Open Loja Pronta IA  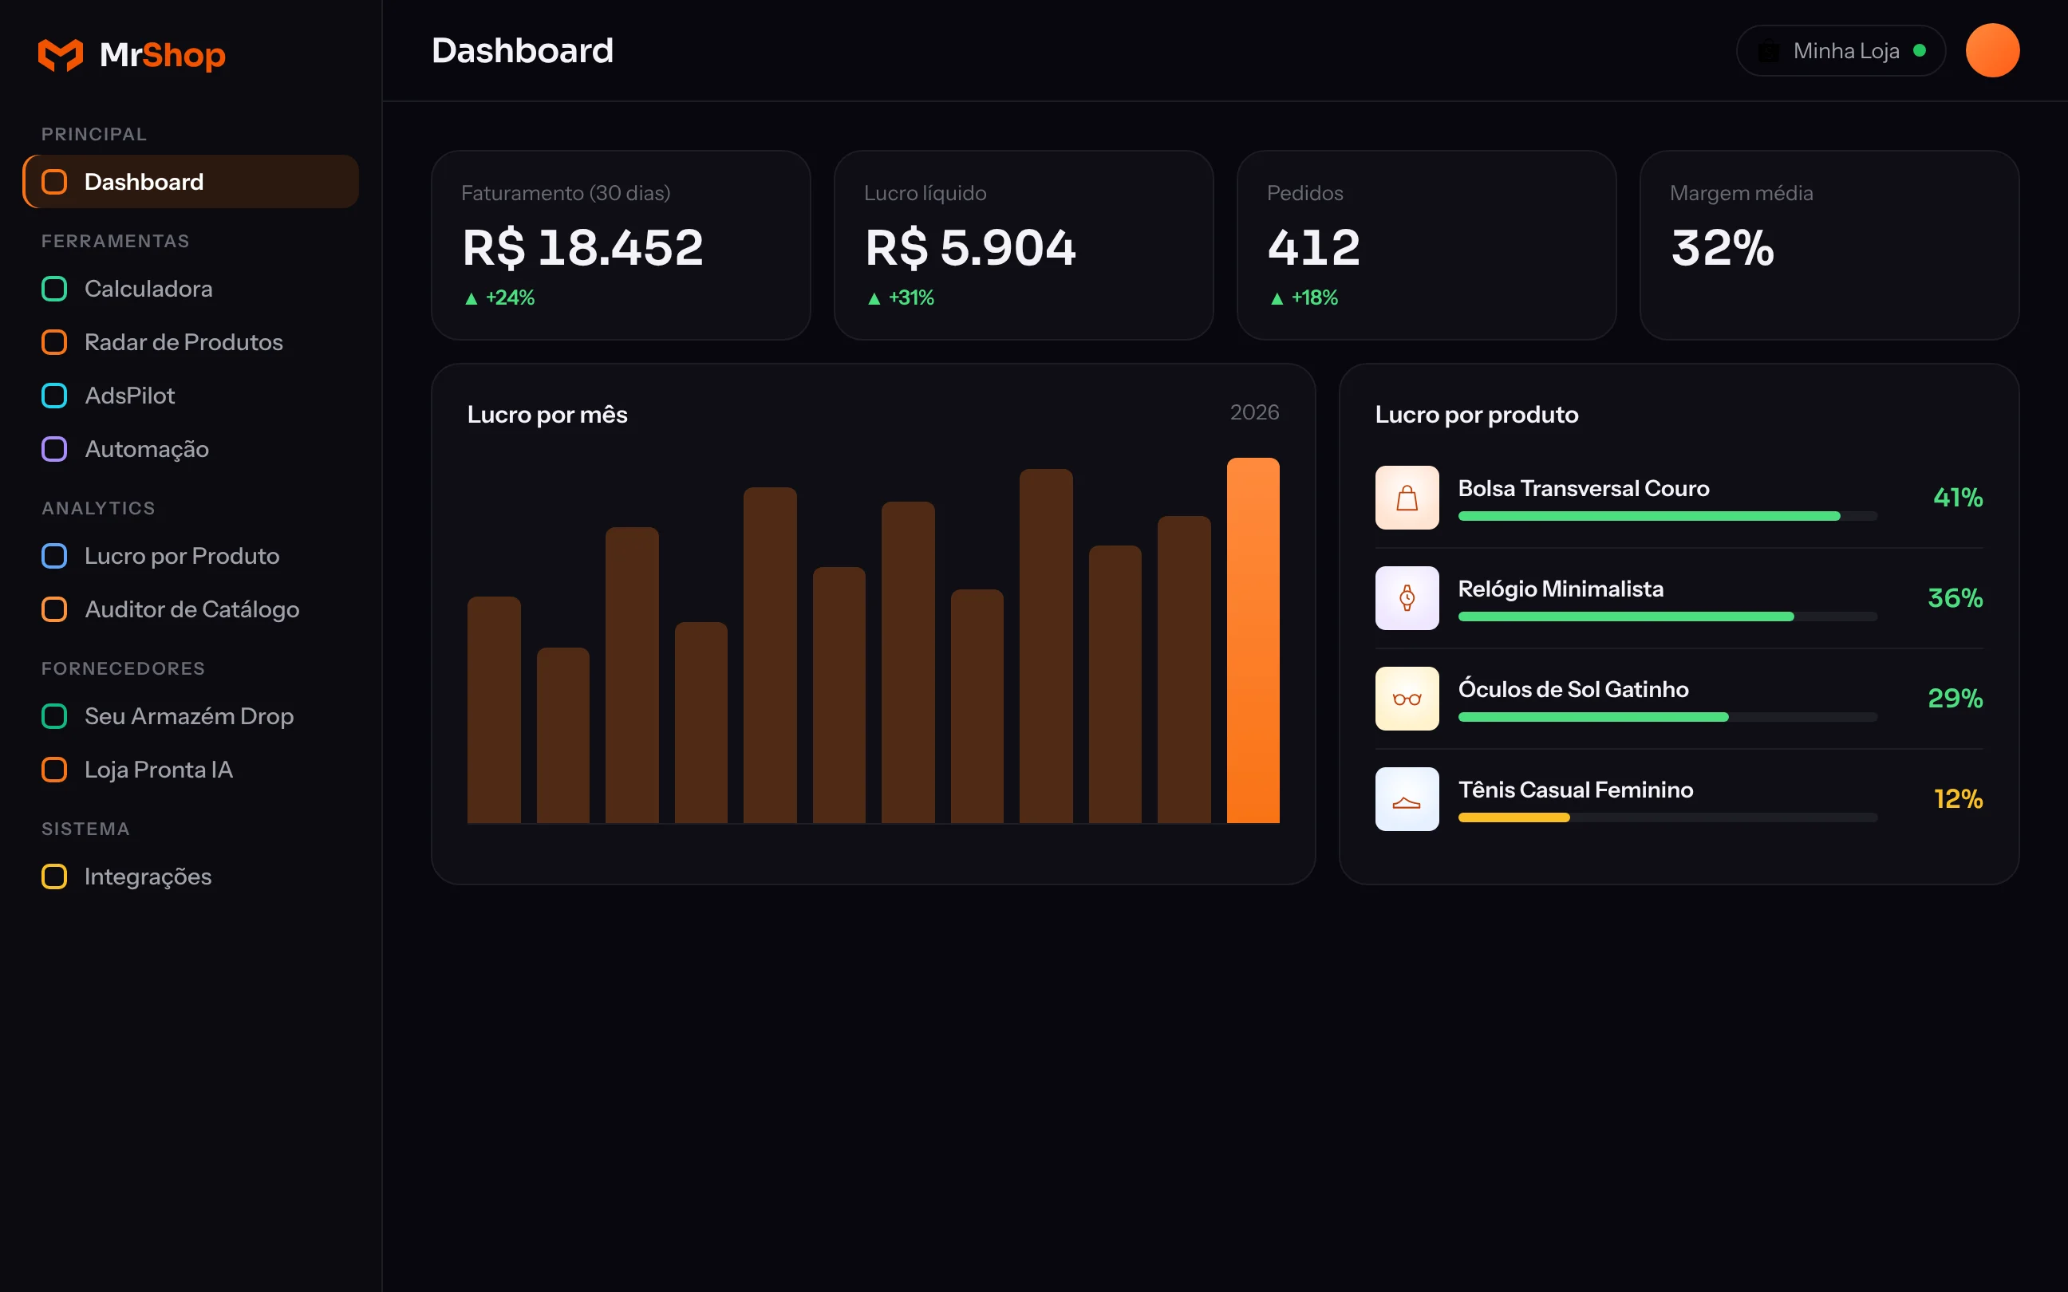191,769
